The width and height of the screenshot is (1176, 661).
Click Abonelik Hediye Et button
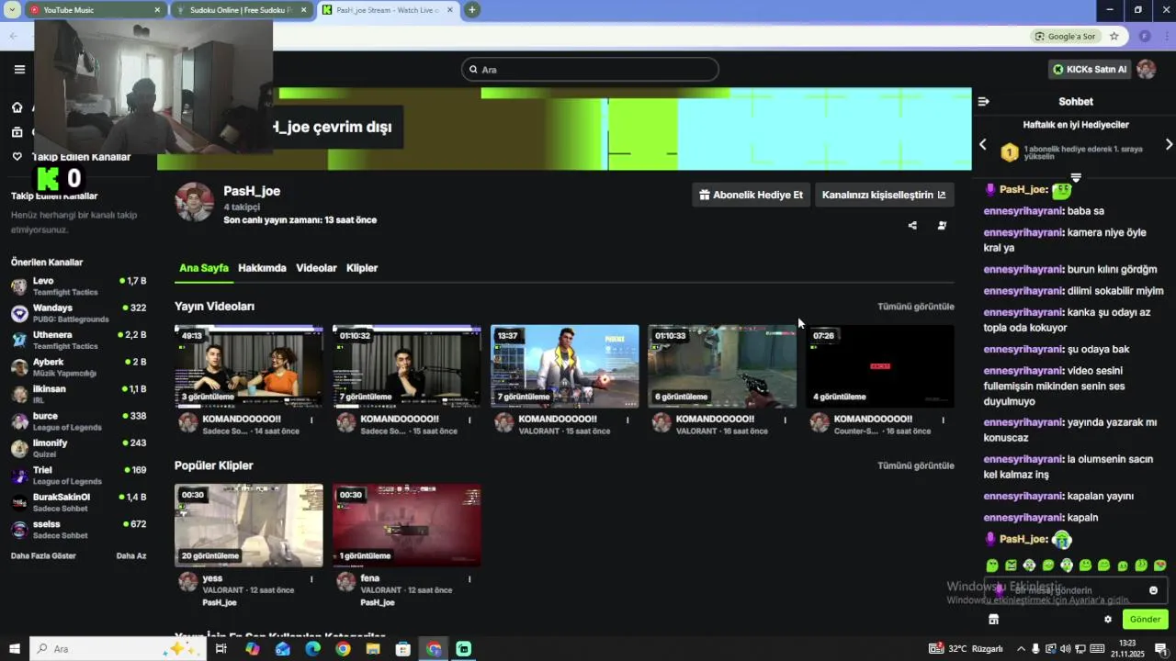(751, 195)
